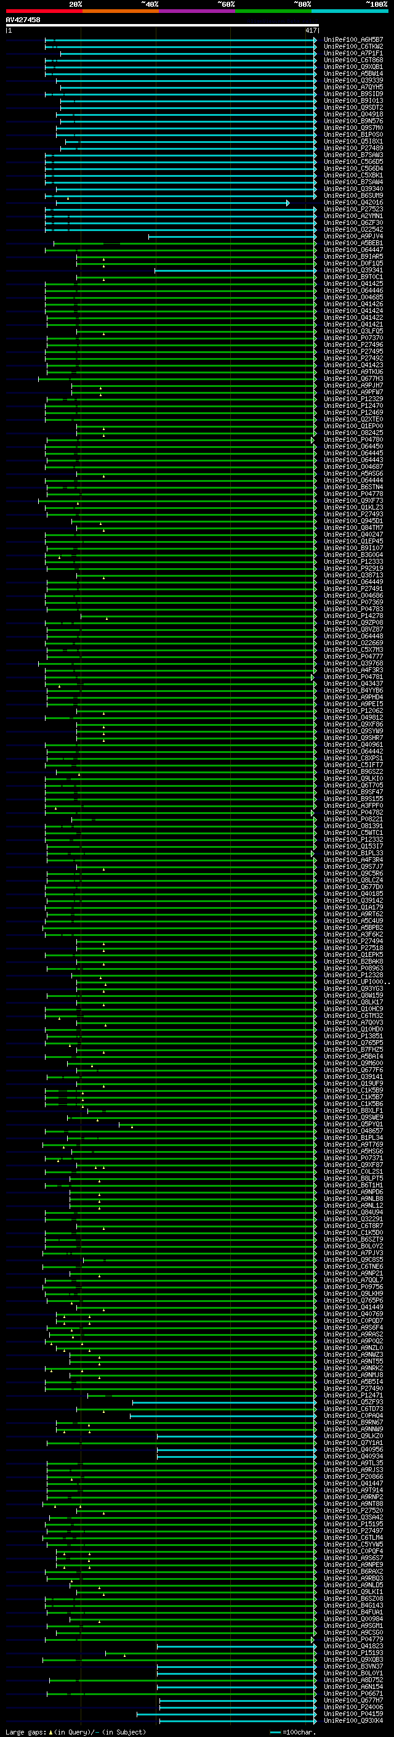Click hit label UniRef100_P07371
This screenshot has width=394, height=1737.
[x=353, y=1158]
